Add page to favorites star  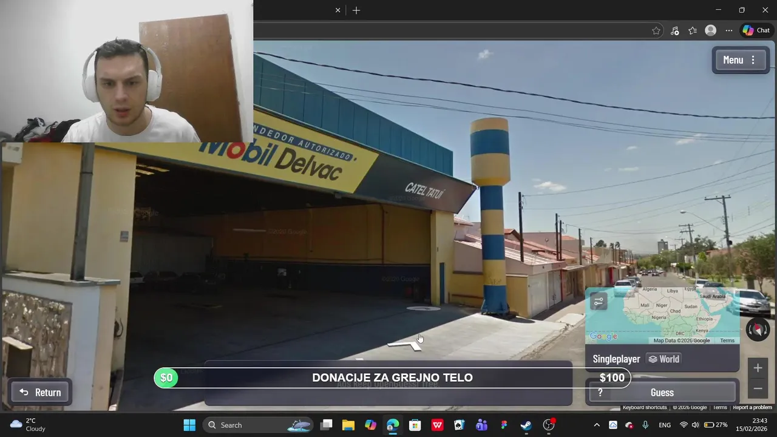[656, 30]
